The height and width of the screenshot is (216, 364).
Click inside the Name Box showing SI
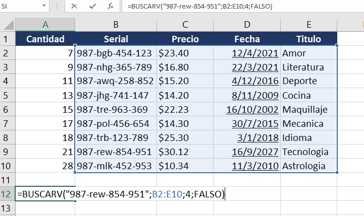20,6
